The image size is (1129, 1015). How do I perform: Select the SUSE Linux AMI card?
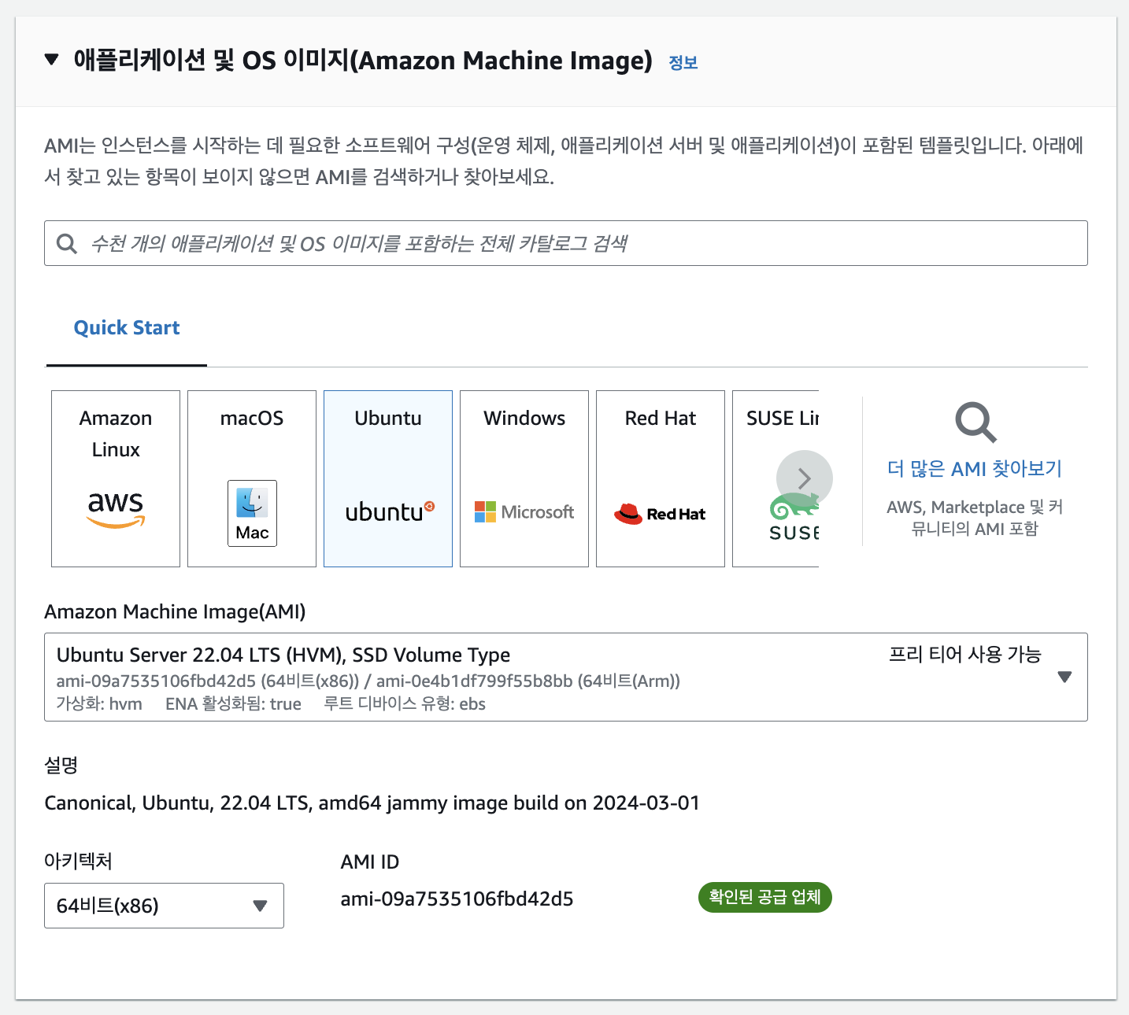click(x=775, y=478)
